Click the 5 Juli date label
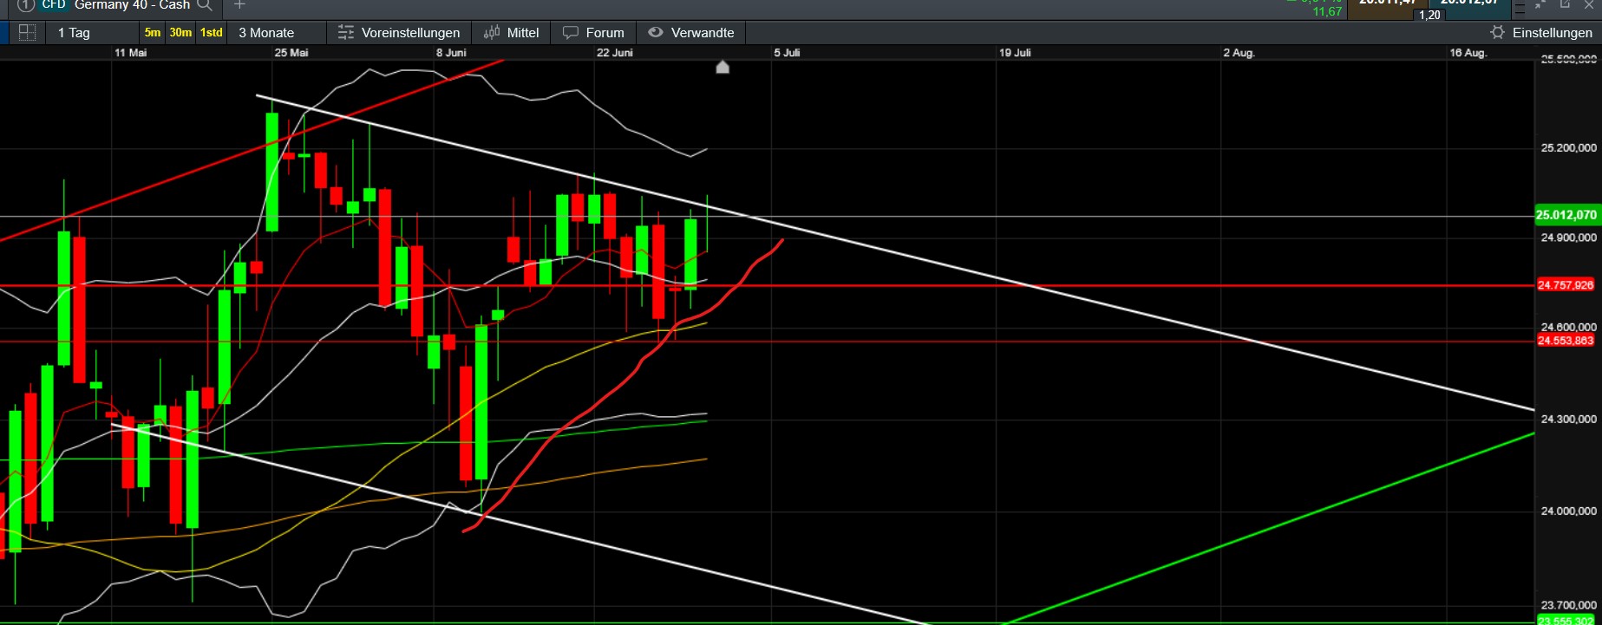The height and width of the screenshot is (625, 1602). click(x=787, y=53)
